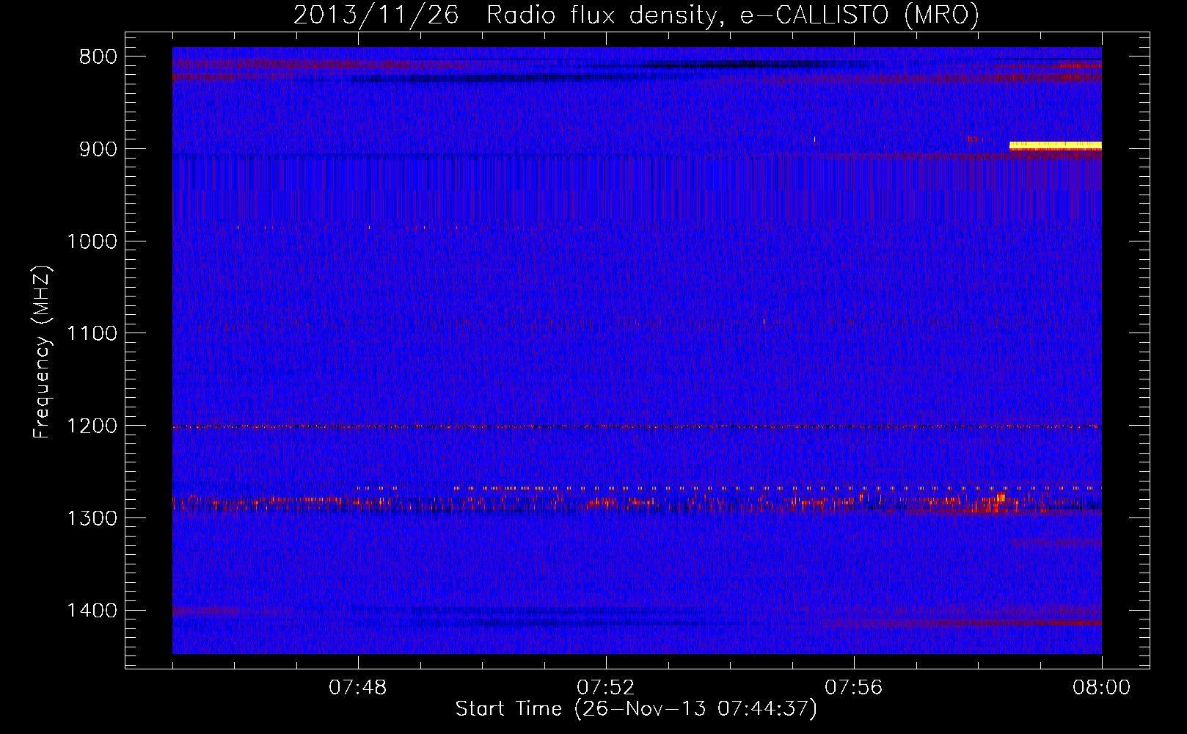Click the 900 frequency tick label
The width and height of the screenshot is (1187, 734).
coord(98,149)
